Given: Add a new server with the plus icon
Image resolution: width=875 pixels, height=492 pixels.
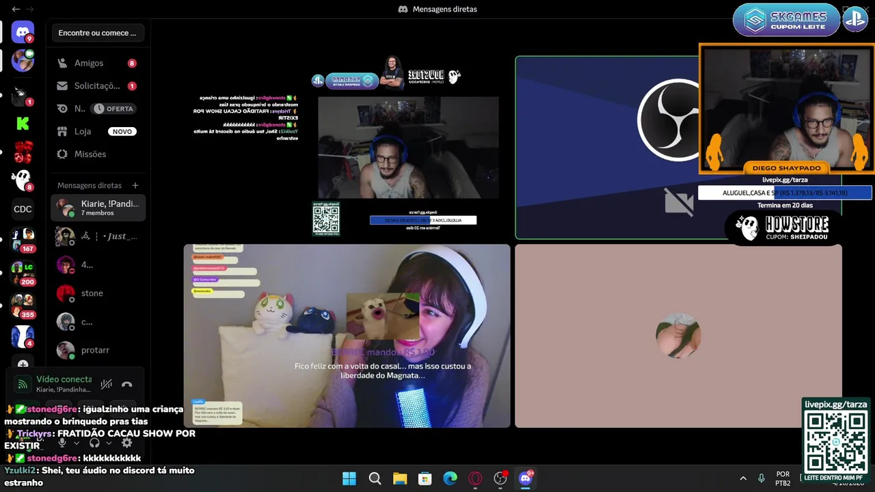Looking at the screenshot, I should [23, 364].
